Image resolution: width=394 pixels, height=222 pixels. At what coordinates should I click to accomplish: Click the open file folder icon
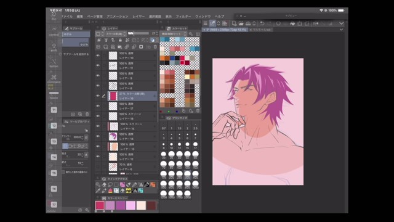(241, 23)
